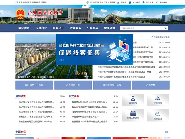Screen dimensions: 185x139
Task: Switch to 央网信息 tab
Action: point(155,37)
